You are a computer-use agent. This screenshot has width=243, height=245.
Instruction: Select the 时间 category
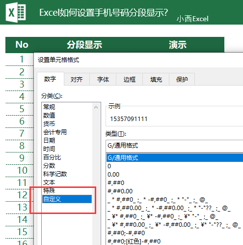tap(67, 149)
